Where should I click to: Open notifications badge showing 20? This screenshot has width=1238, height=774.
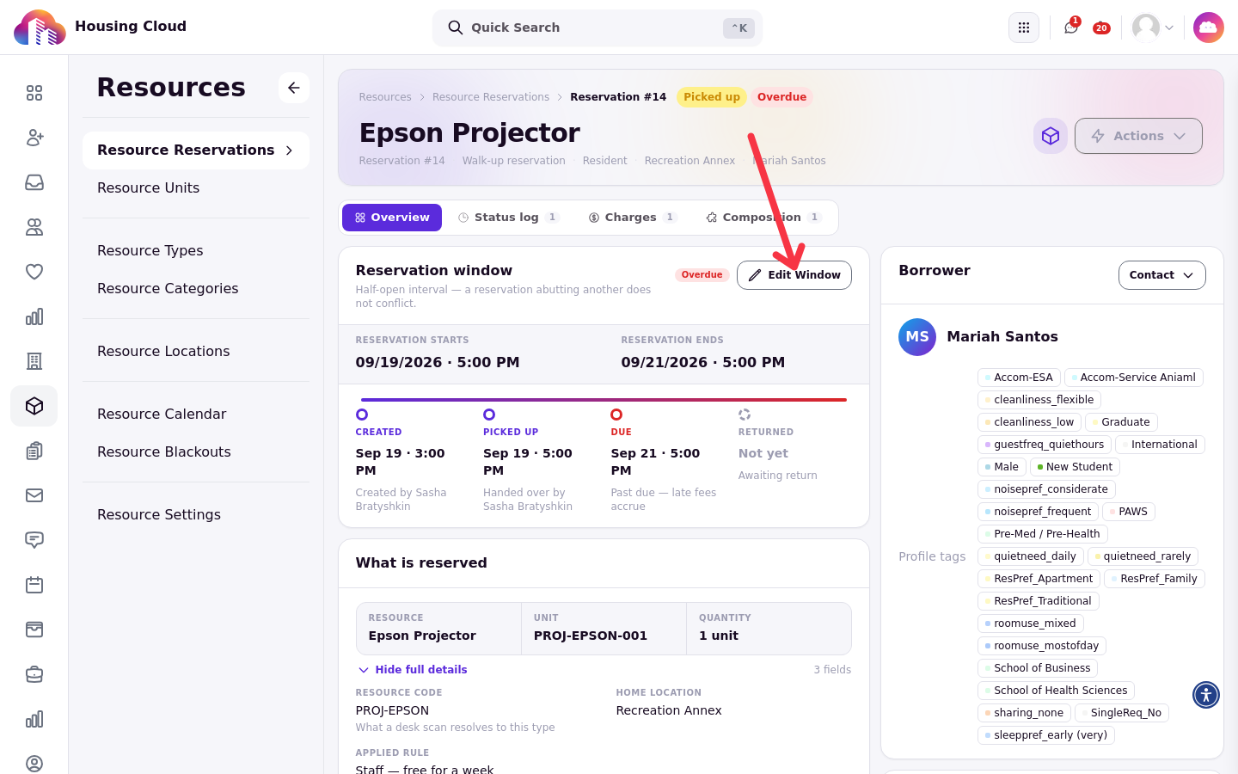pyautogui.click(x=1101, y=28)
